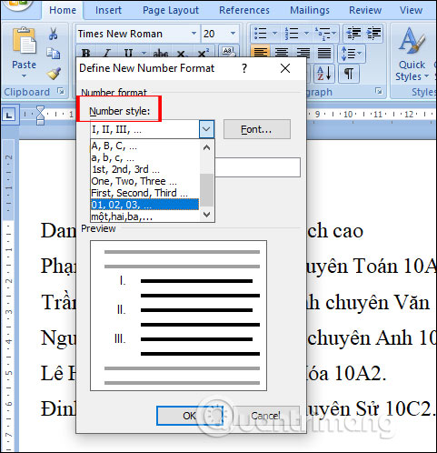Viewport: 437px width, 453px height.
Task: Click the first line indent ruler marker
Action: [x=40, y=110]
